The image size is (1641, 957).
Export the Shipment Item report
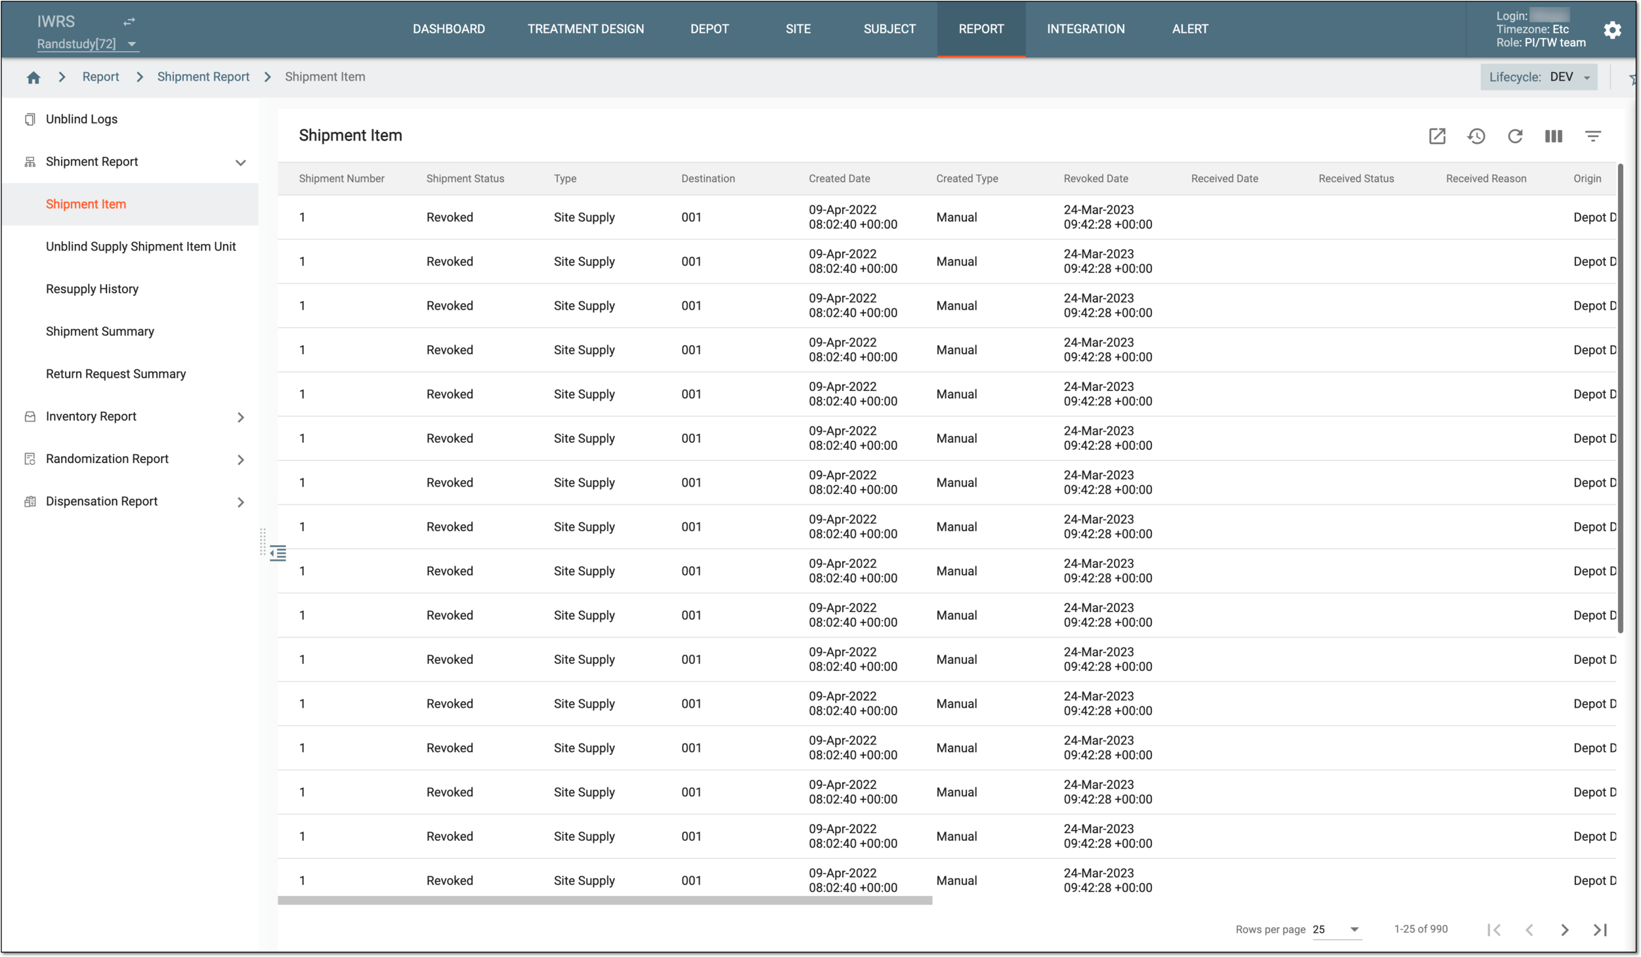(1437, 136)
